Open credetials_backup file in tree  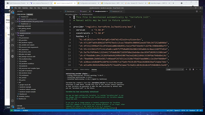click(24, 96)
